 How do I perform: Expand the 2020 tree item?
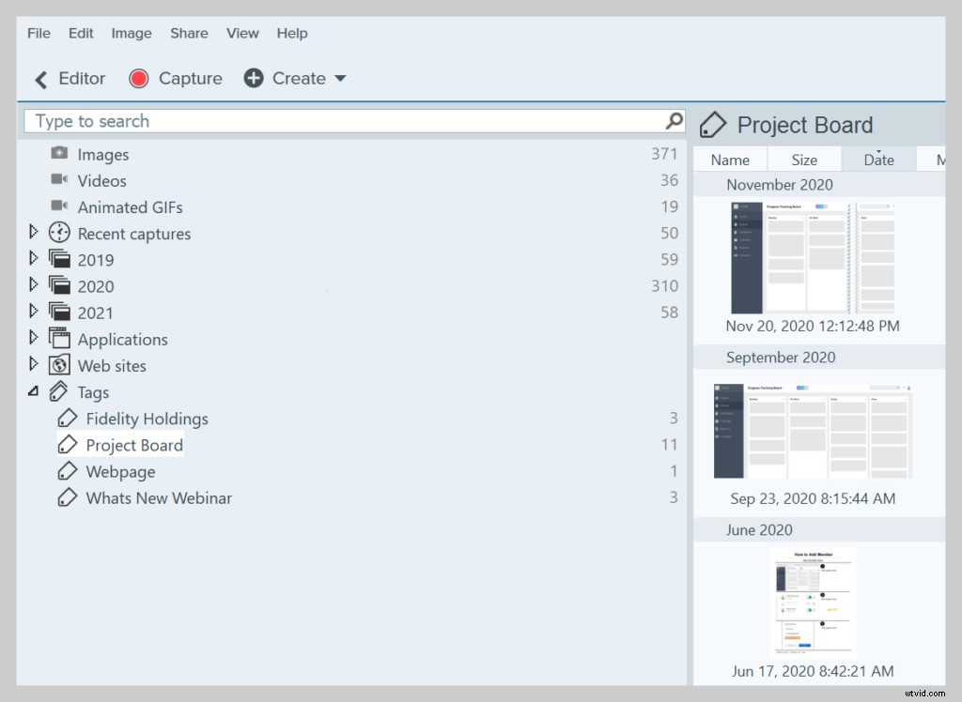click(x=32, y=285)
